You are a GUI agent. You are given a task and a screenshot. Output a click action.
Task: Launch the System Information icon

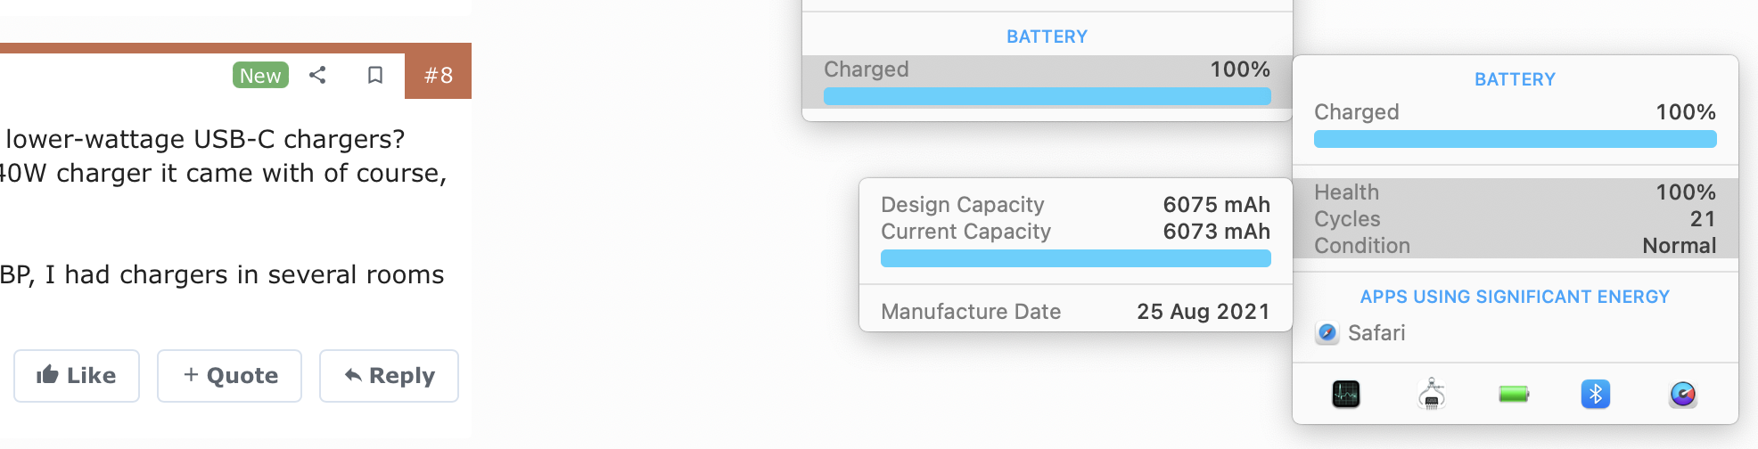(x=1431, y=394)
